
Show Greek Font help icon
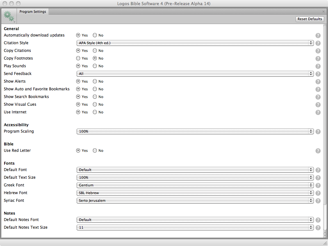[x=318, y=185]
